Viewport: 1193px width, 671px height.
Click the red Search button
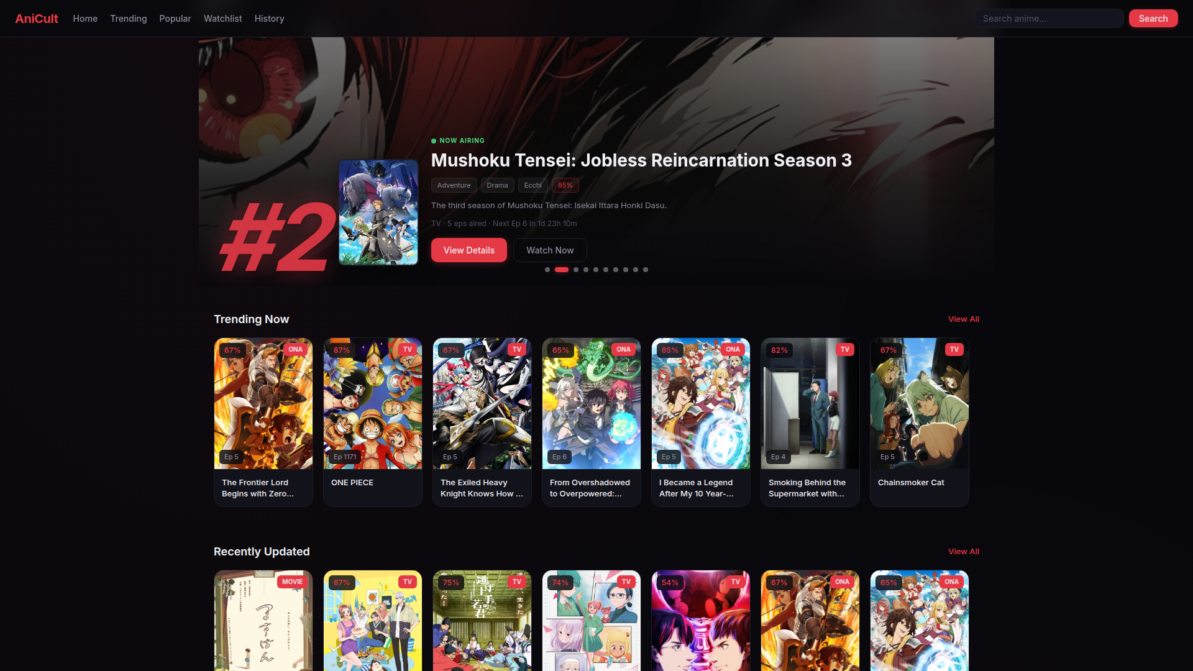(x=1153, y=19)
